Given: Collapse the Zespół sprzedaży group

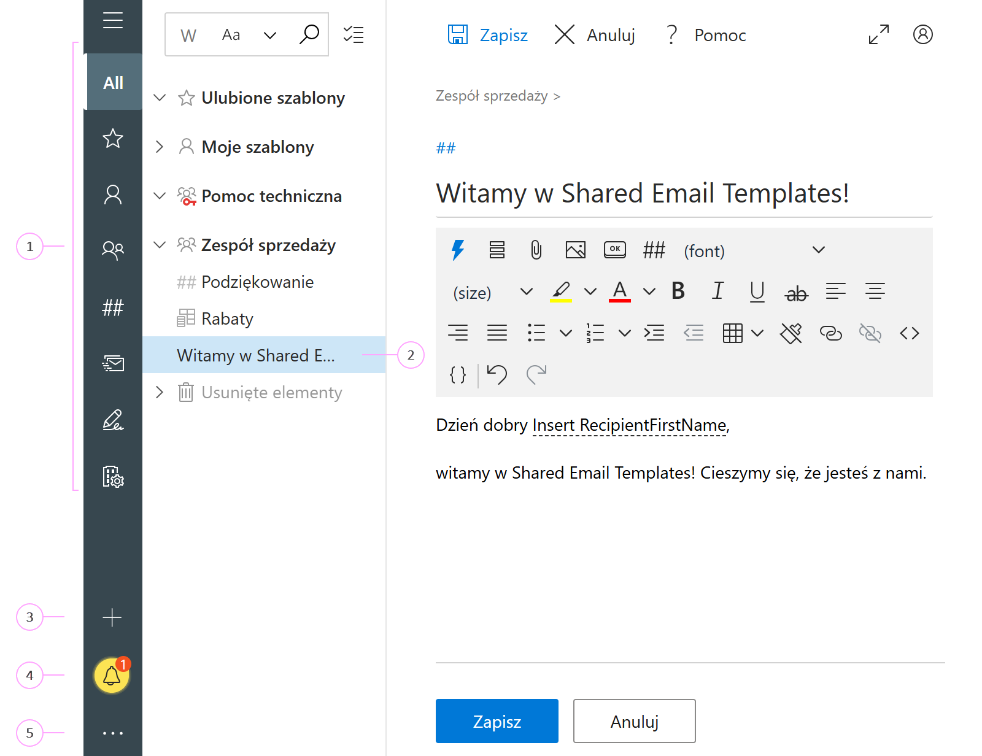Looking at the screenshot, I should point(160,245).
